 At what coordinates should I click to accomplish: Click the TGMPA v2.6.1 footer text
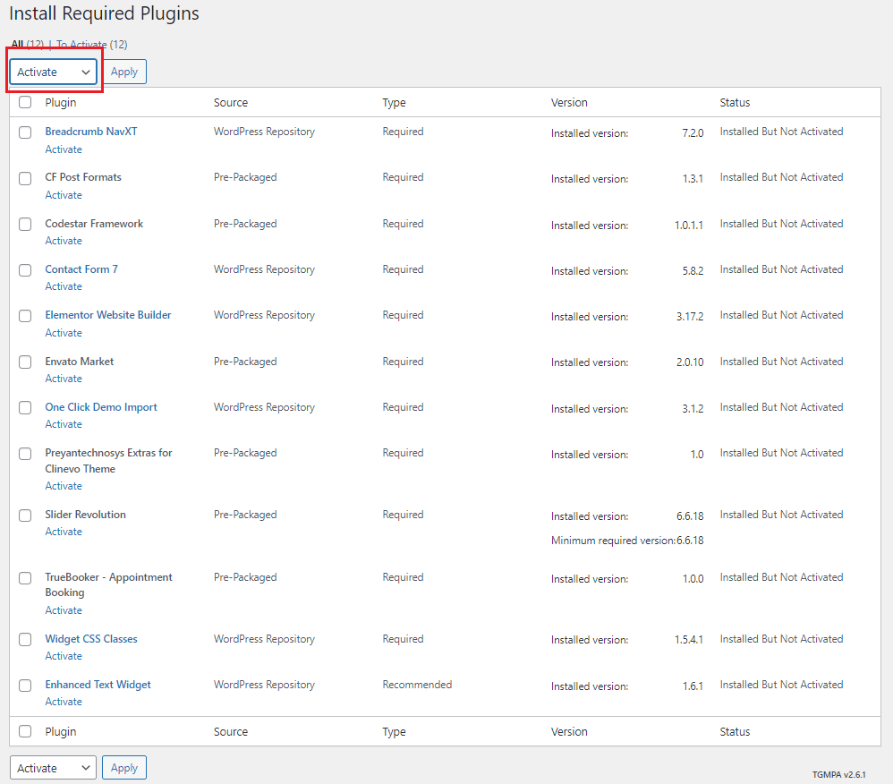pos(839,774)
